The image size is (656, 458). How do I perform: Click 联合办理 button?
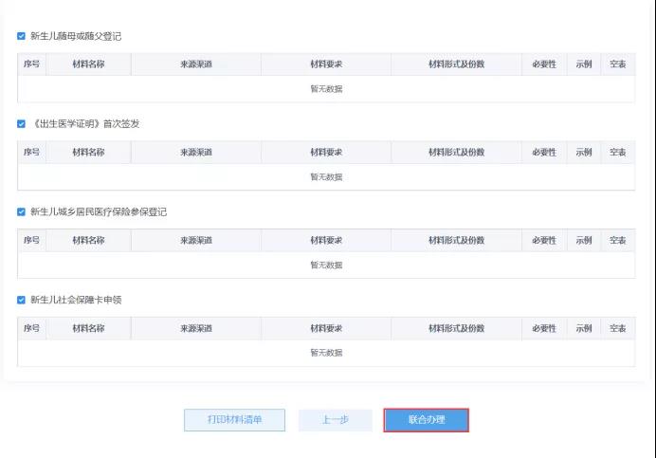click(427, 420)
